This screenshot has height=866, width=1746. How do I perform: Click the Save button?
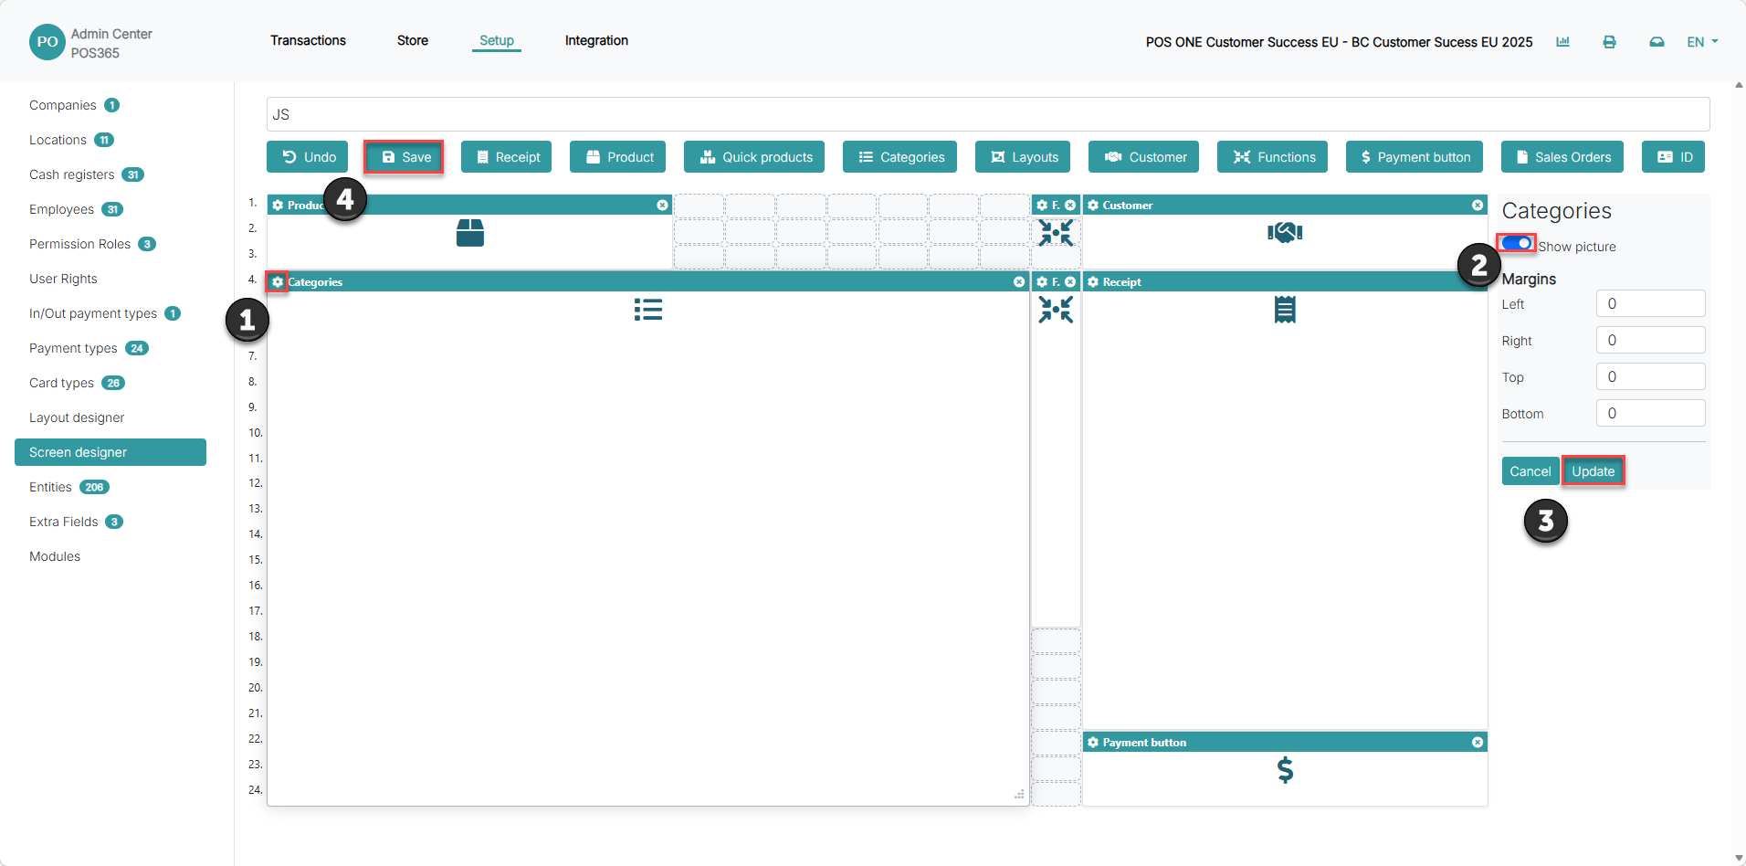405,157
